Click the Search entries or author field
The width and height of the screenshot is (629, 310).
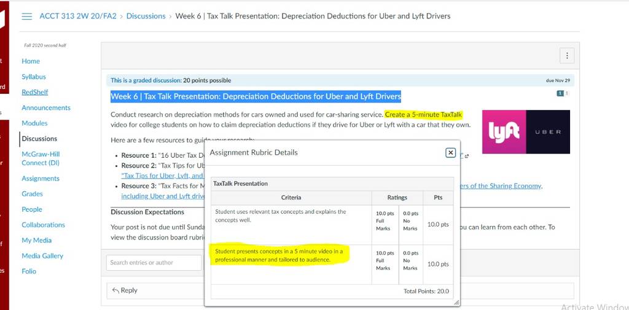point(154,263)
